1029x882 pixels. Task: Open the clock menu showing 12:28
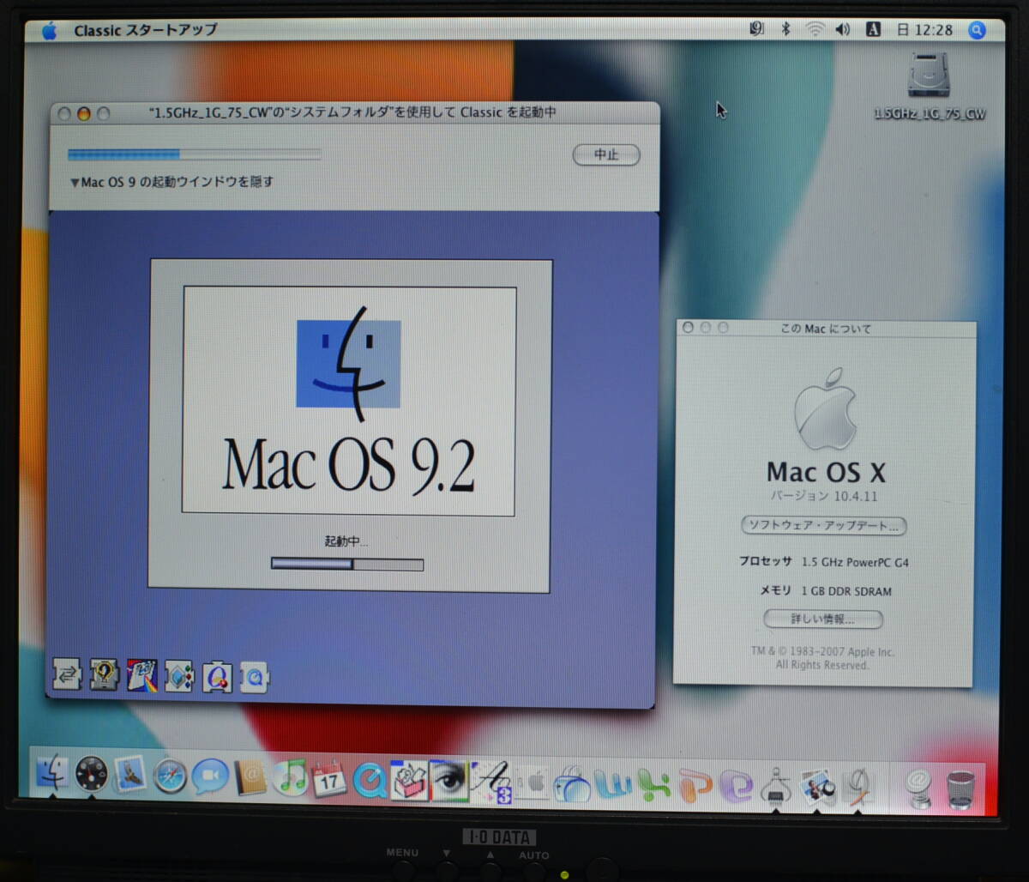click(x=924, y=30)
